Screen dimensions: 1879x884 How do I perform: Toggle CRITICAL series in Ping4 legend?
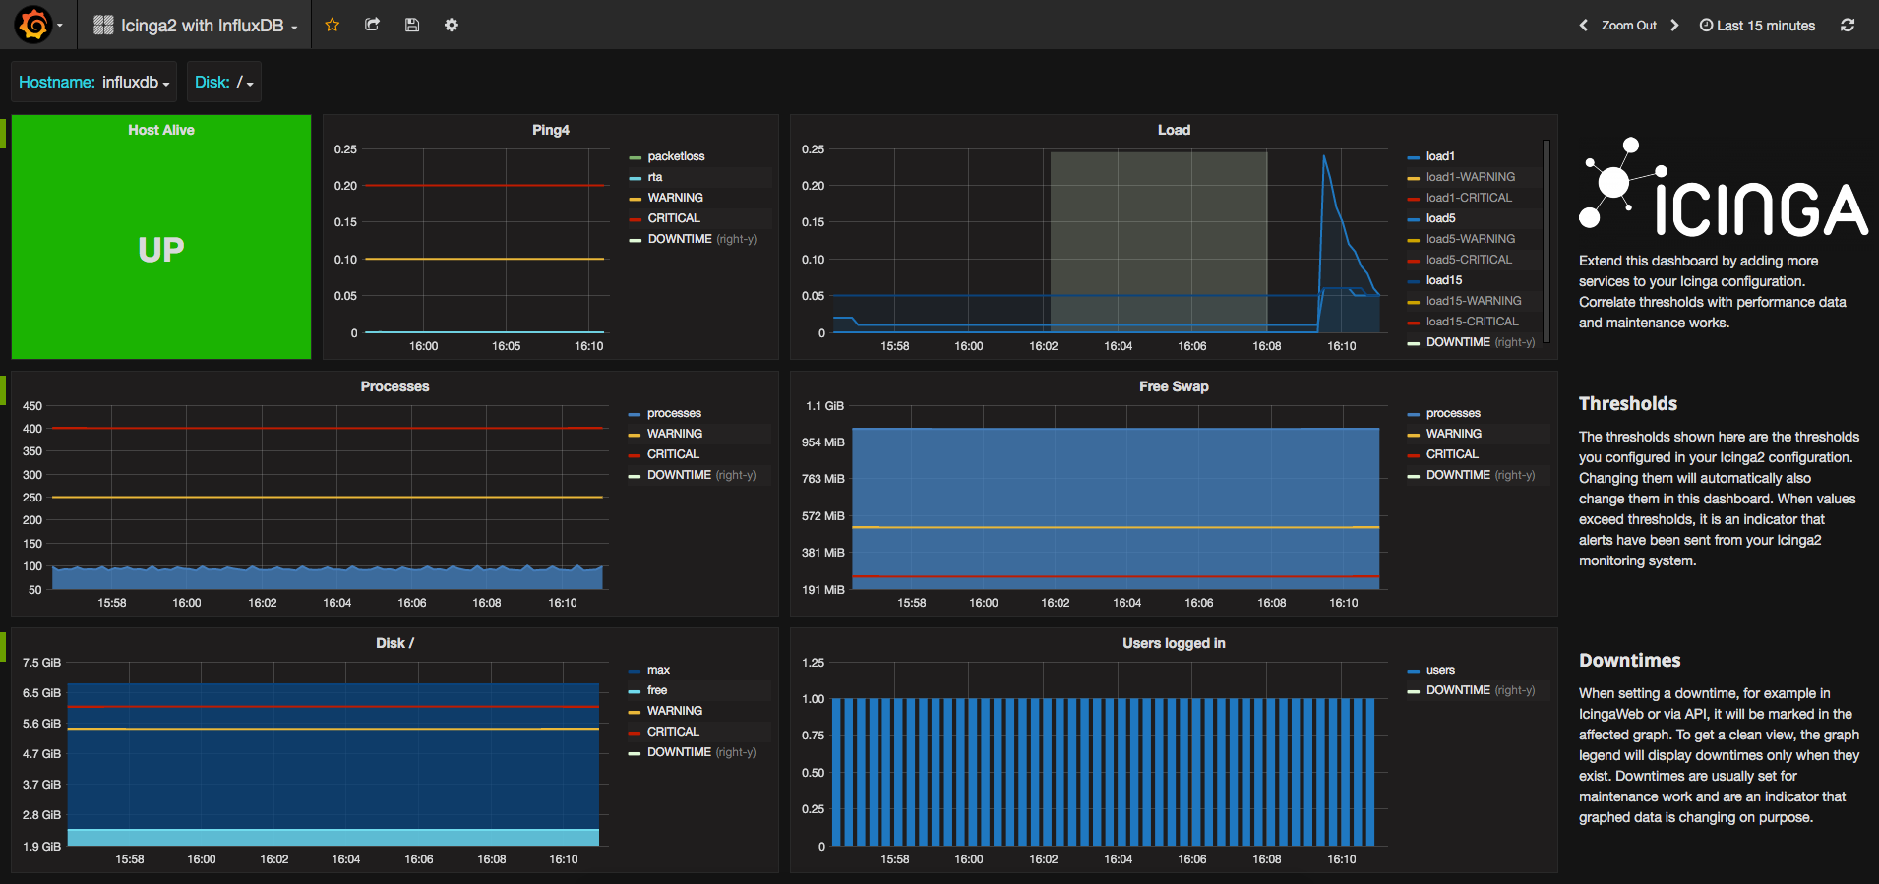click(674, 218)
